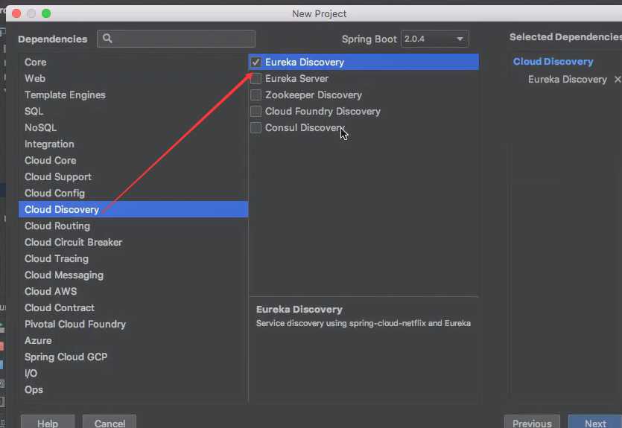Go back with the Previous button

click(532, 423)
